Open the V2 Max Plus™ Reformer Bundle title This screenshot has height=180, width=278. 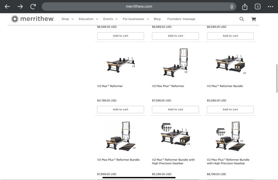(x=118, y=160)
